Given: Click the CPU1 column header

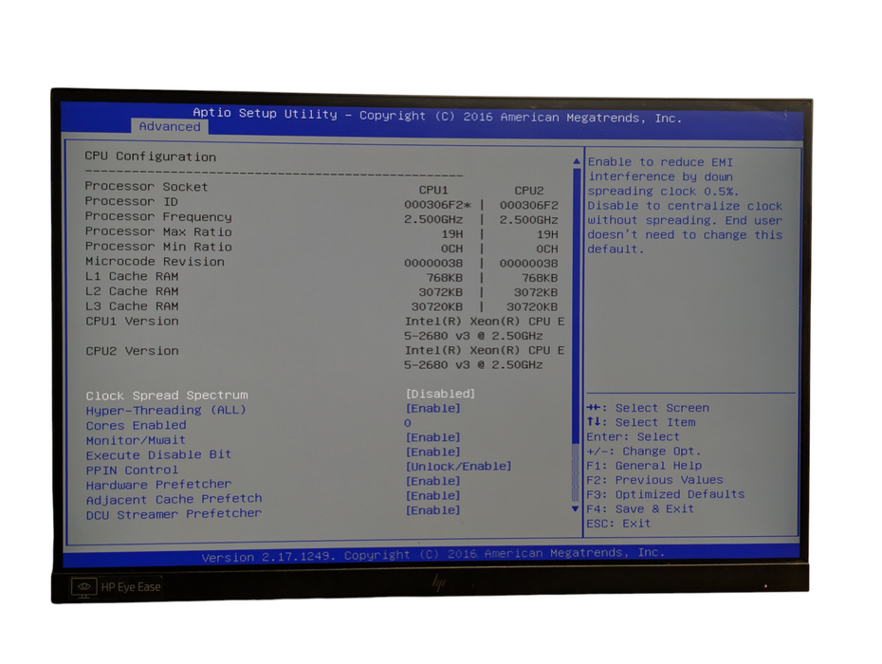Looking at the screenshot, I should [433, 191].
